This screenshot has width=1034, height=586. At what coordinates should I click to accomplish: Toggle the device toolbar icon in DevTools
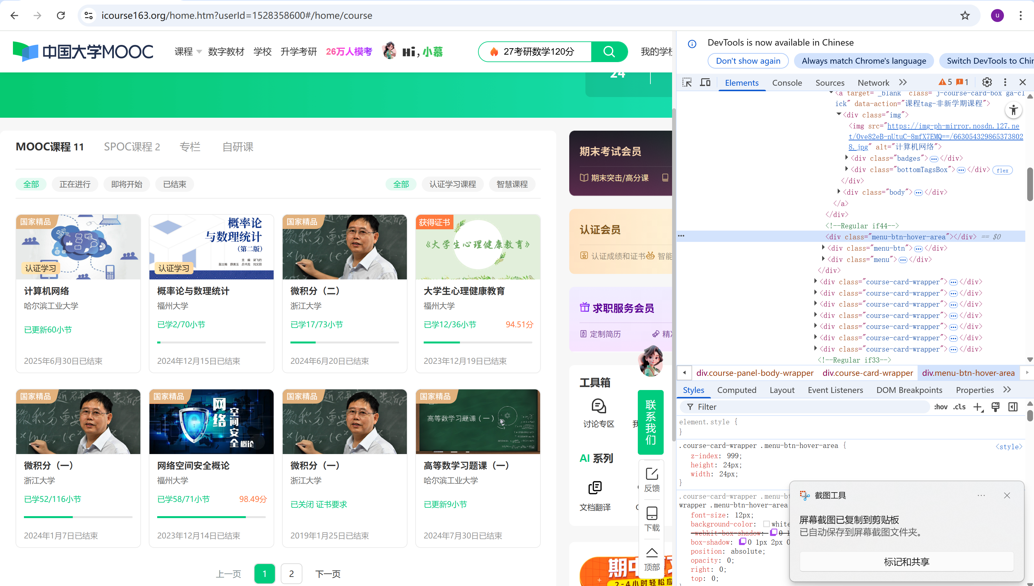[x=705, y=82]
